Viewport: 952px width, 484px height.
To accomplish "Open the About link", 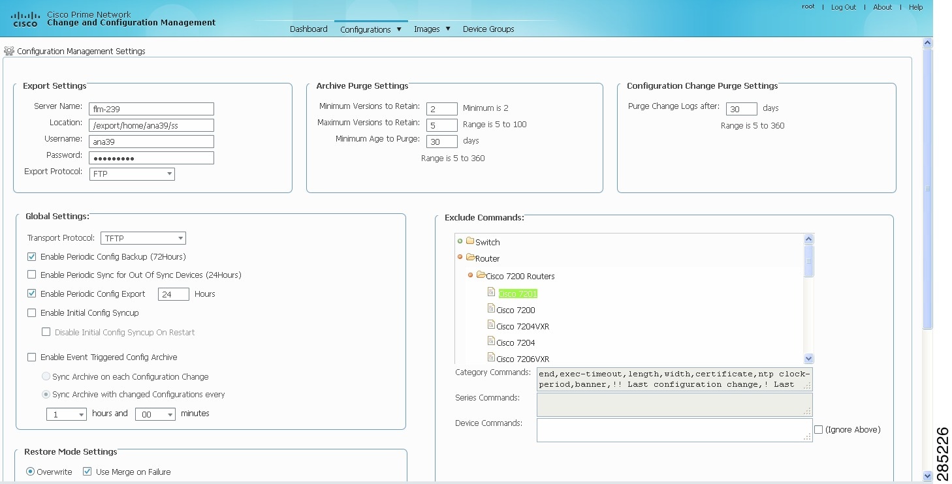I will pyautogui.click(x=882, y=7).
